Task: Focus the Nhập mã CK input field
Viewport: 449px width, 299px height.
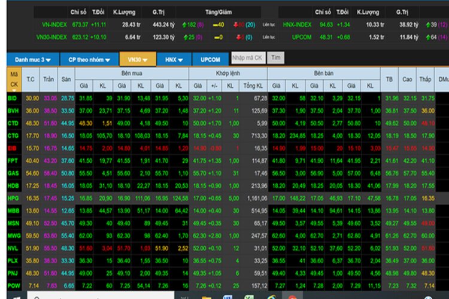Action: coord(248,58)
